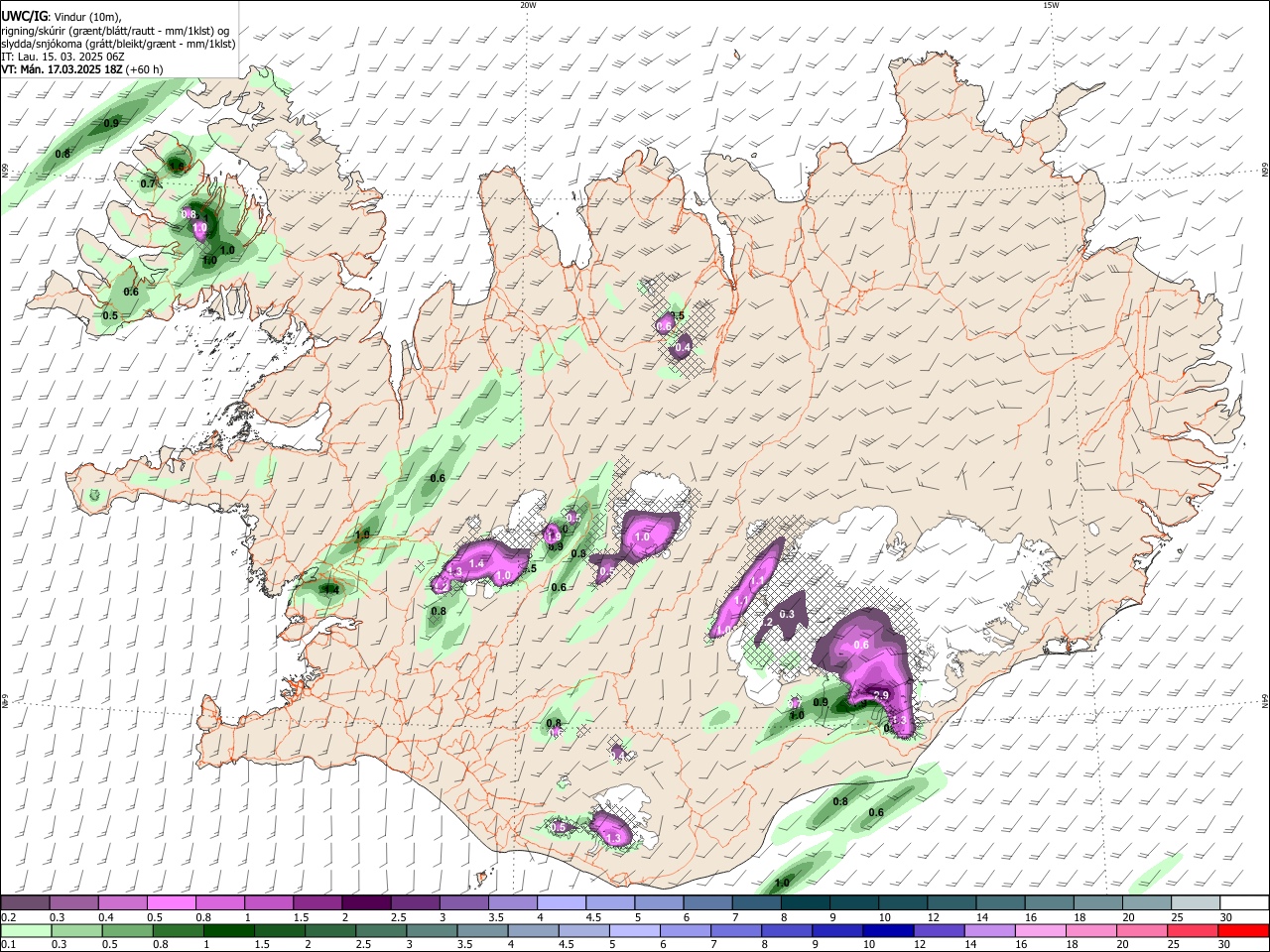Click the darkest purple 2–2.5 snow swatch

pyautogui.click(x=366, y=902)
